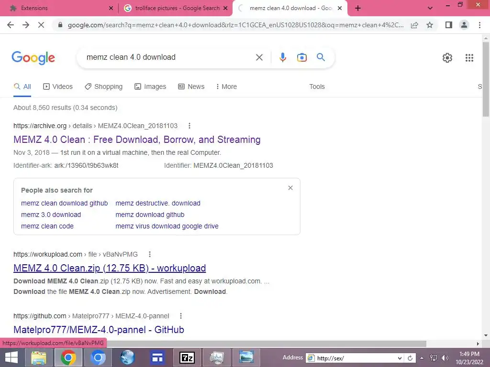The image size is (490, 367).
Task: Open the Chrome profile avatar icon
Action: coord(464,25)
